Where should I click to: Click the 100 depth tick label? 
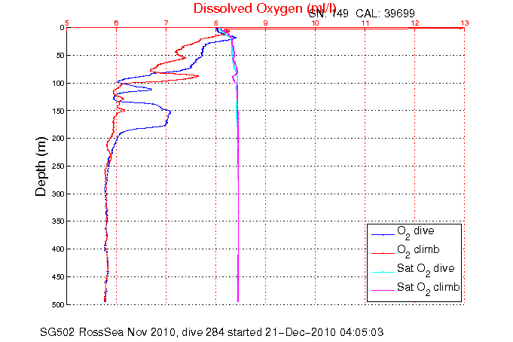[56, 83]
